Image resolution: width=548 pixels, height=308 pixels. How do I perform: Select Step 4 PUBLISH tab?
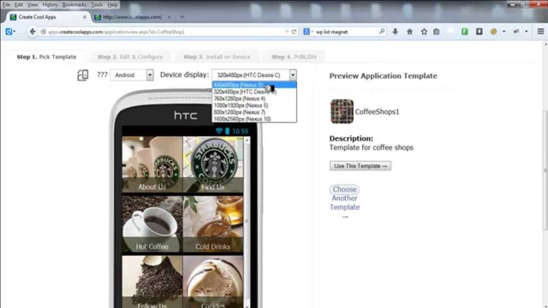(x=294, y=57)
